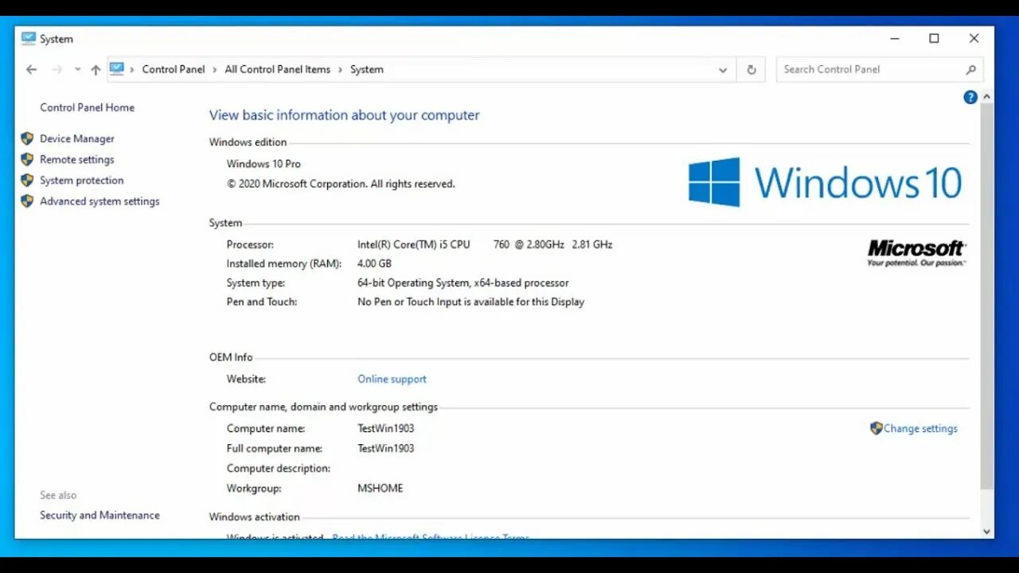Click the '4.00 GB' RAM value

point(374,263)
